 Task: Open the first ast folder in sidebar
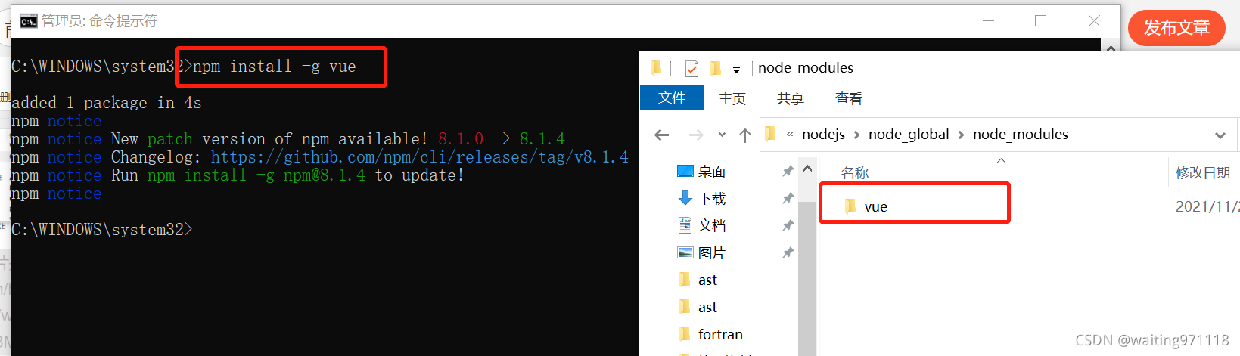tap(697, 280)
